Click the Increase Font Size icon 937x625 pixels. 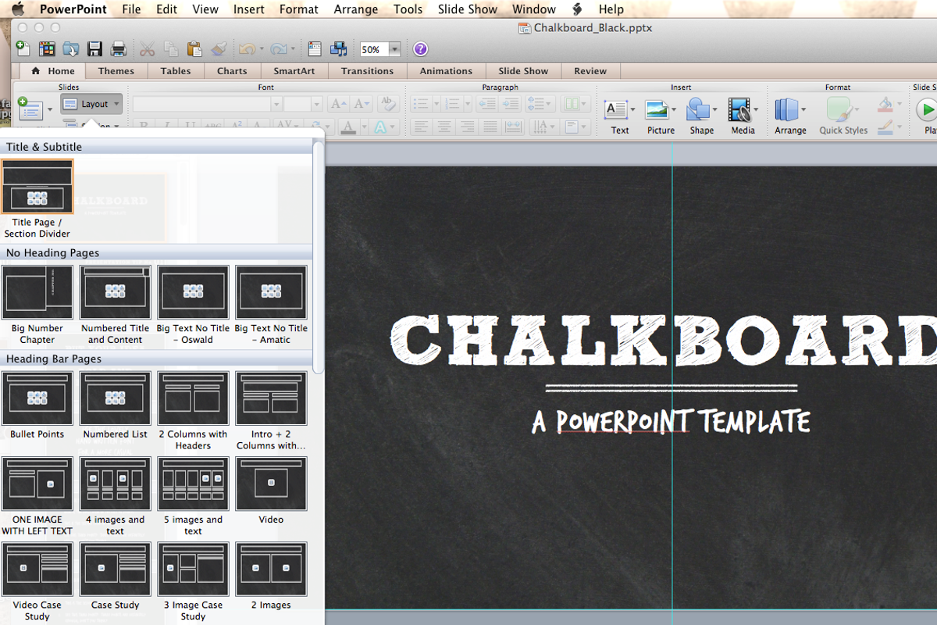[x=338, y=104]
